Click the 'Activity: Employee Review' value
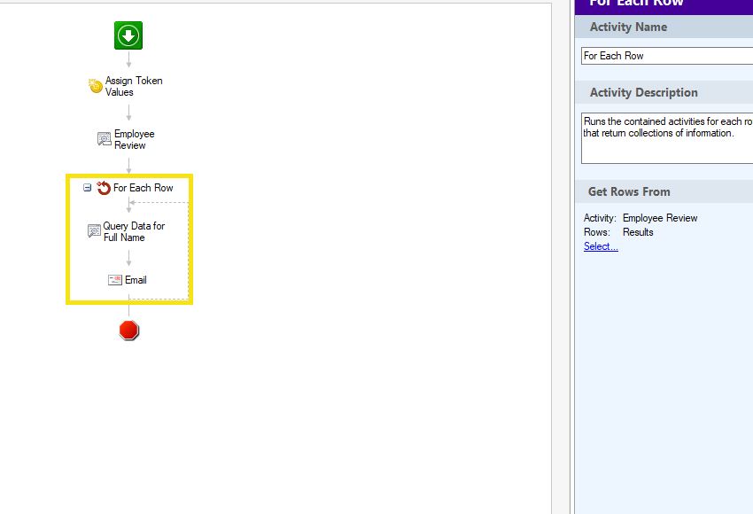 tap(660, 218)
